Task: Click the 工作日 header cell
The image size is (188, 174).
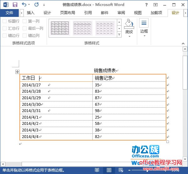Action: (56, 78)
